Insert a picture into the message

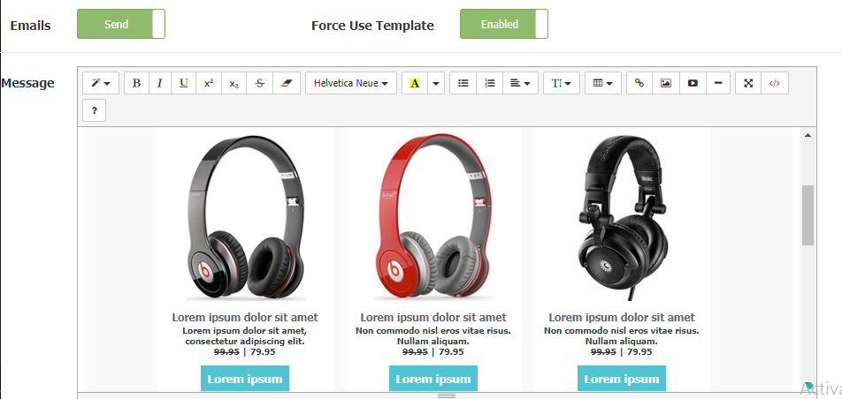666,83
